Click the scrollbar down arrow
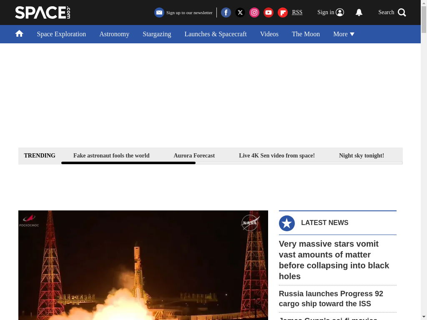Image resolution: width=427 pixels, height=320 pixels. pos(424,317)
